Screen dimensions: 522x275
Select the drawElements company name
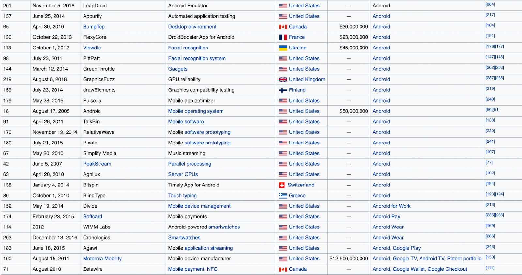pyautogui.click(x=99, y=90)
